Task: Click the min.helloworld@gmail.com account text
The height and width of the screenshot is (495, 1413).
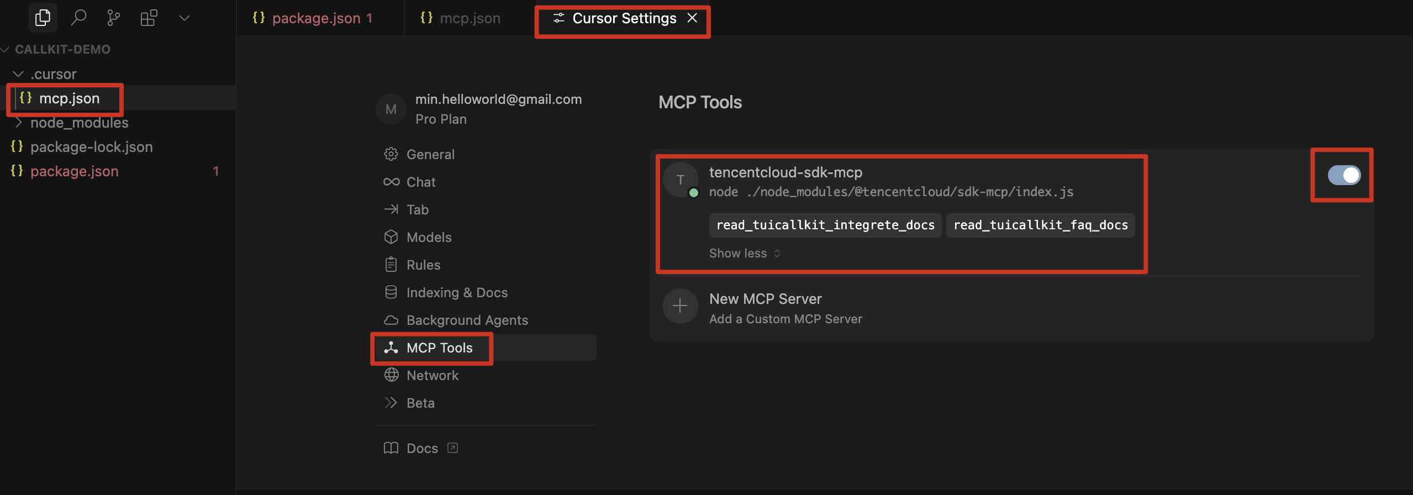Action: pos(498,99)
